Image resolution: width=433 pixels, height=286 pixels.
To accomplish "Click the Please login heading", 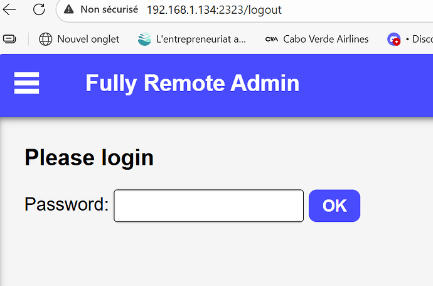I will pos(89,157).
